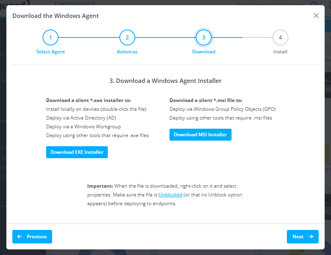Click the heading '3. Download a Windows Agent Installer'
331x255 pixels.
[165, 81]
